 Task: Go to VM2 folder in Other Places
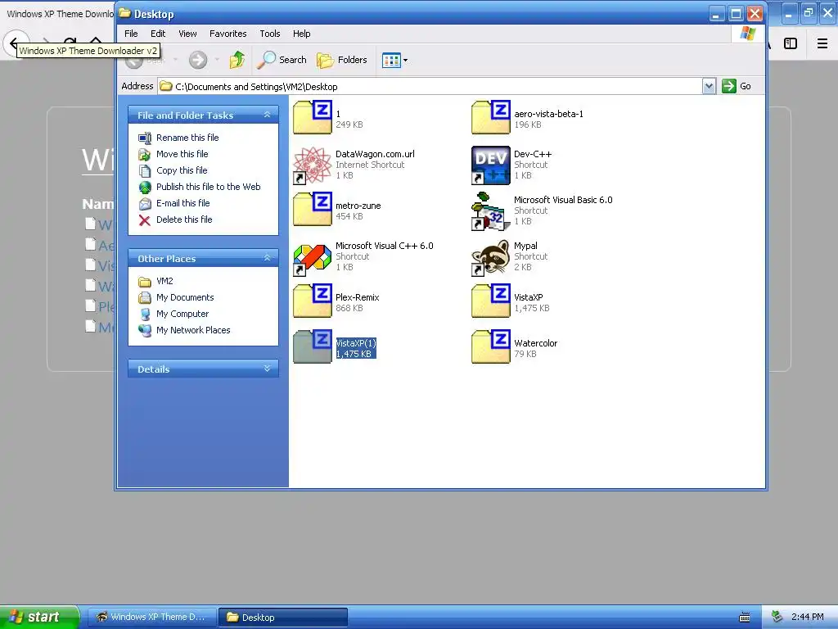coord(164,281)
